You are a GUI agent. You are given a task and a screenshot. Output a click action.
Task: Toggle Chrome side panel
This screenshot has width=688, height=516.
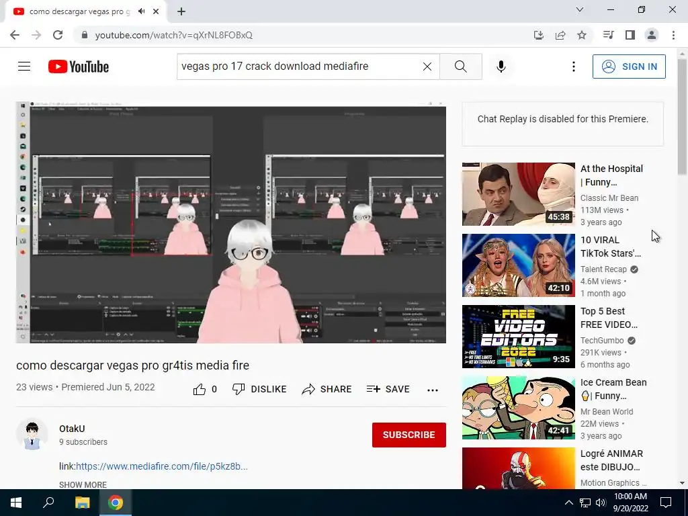(x=630, y=35)
